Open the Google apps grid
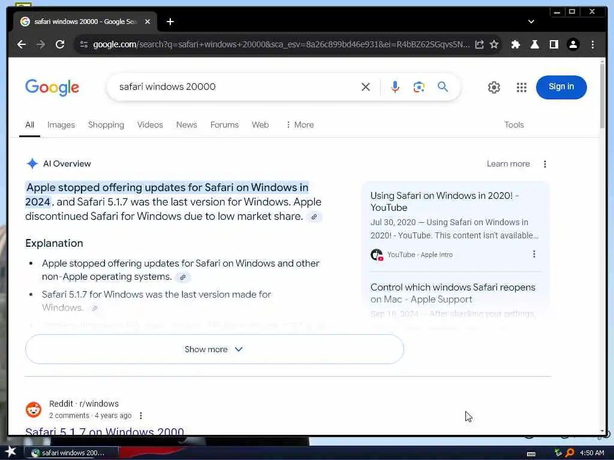This screenshot has width=614, height=460. [x=521, y=87]
